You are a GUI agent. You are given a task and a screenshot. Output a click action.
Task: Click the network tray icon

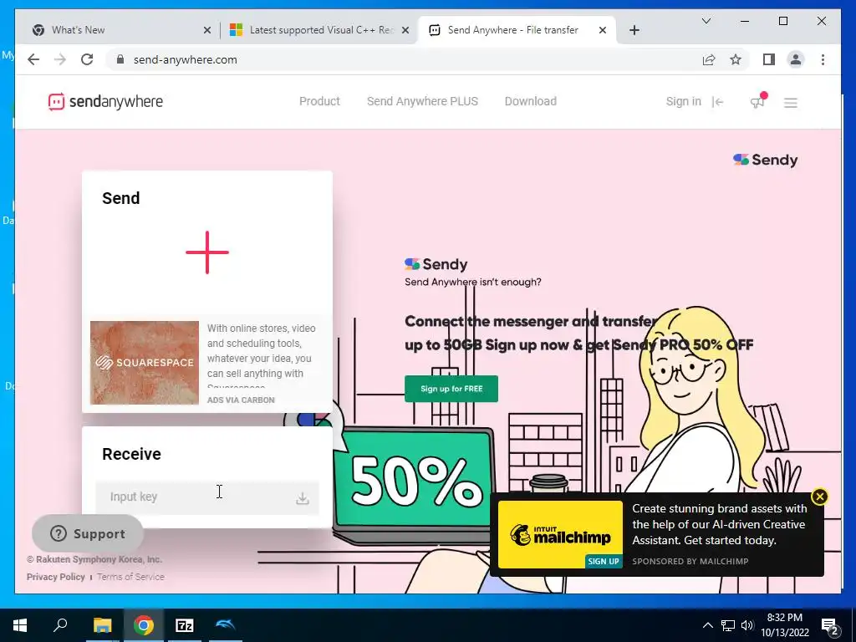pos(728,625)
